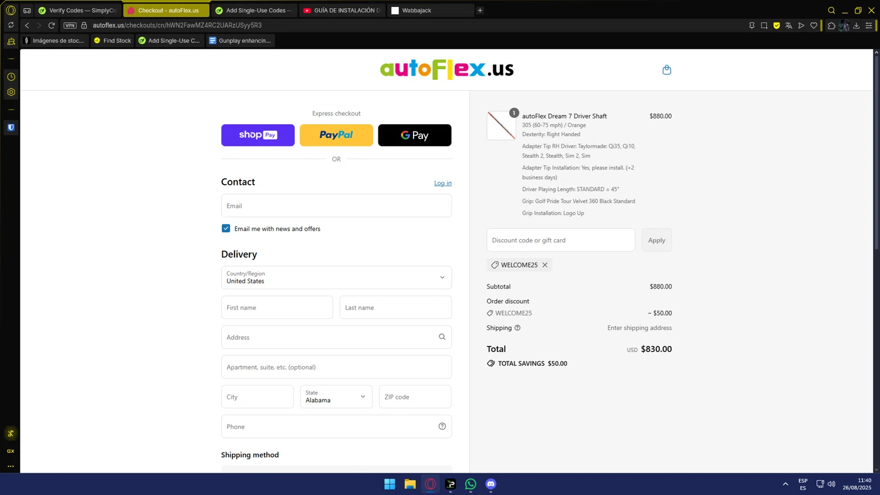
Task: Click the phone field help icon
Action: (442, 426)
